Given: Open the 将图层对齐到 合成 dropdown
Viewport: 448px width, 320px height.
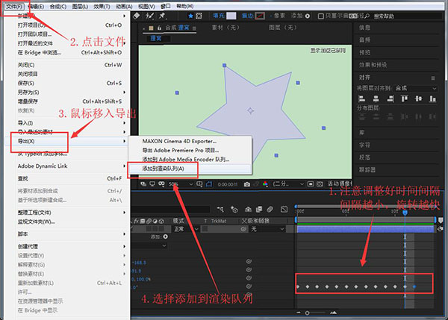Looking at the screenshot, I should pyautogui.click(x=416, y=88).
